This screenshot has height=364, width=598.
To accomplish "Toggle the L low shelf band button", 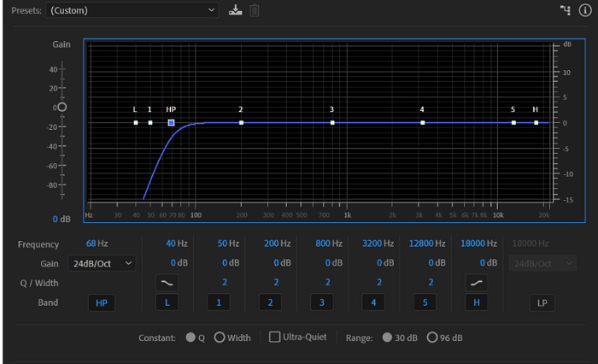I will (167, 302).
